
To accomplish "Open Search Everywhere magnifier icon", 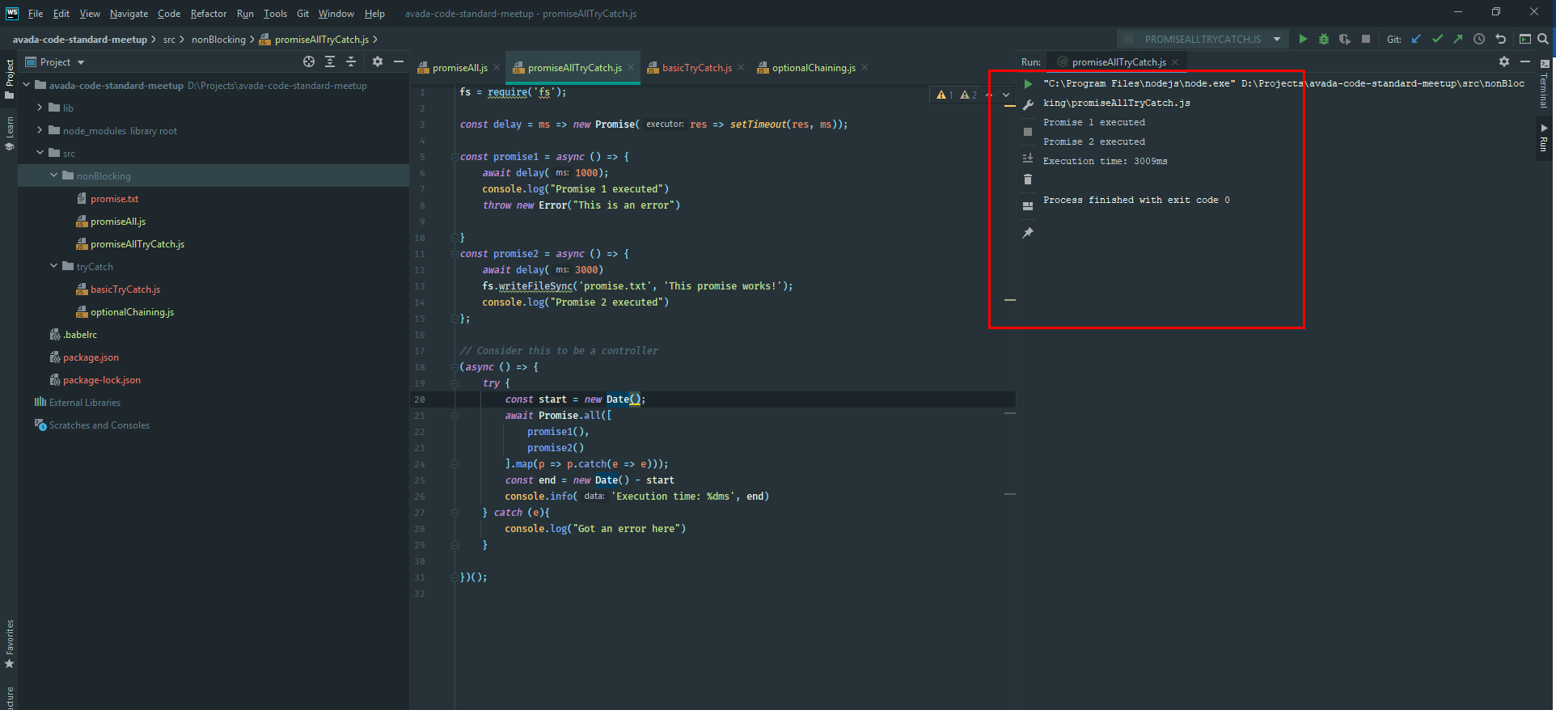I will click(1543, 39).
